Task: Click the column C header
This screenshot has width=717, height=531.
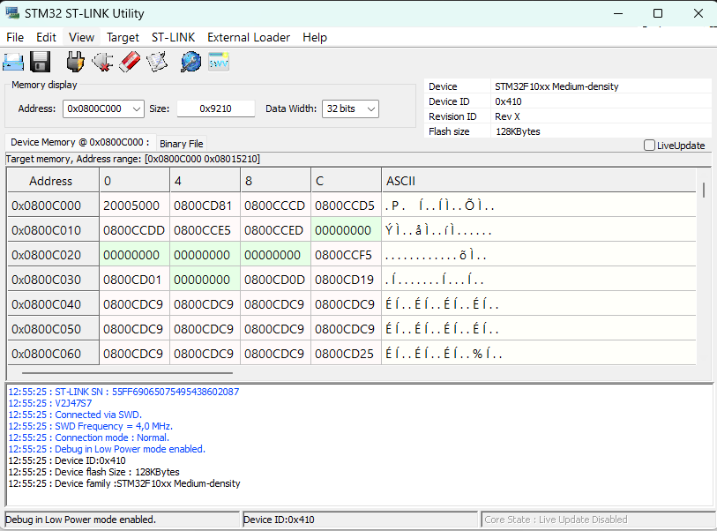Action: point(347,181)
